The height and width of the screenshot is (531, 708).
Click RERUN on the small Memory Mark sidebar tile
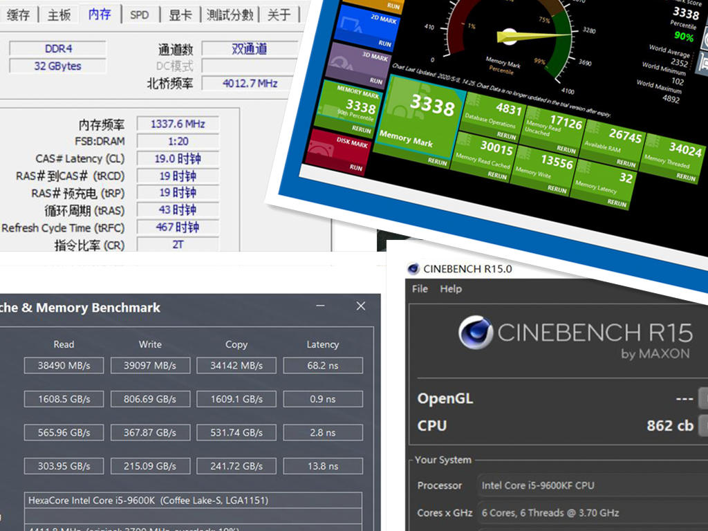pos(361,129)
